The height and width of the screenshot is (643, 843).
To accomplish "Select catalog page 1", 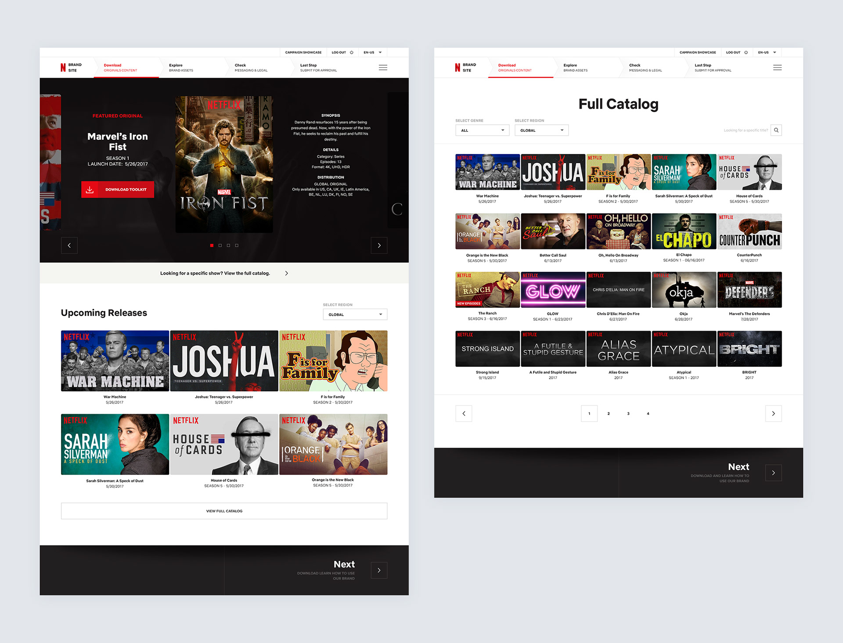I will click(x=589, y=413).
